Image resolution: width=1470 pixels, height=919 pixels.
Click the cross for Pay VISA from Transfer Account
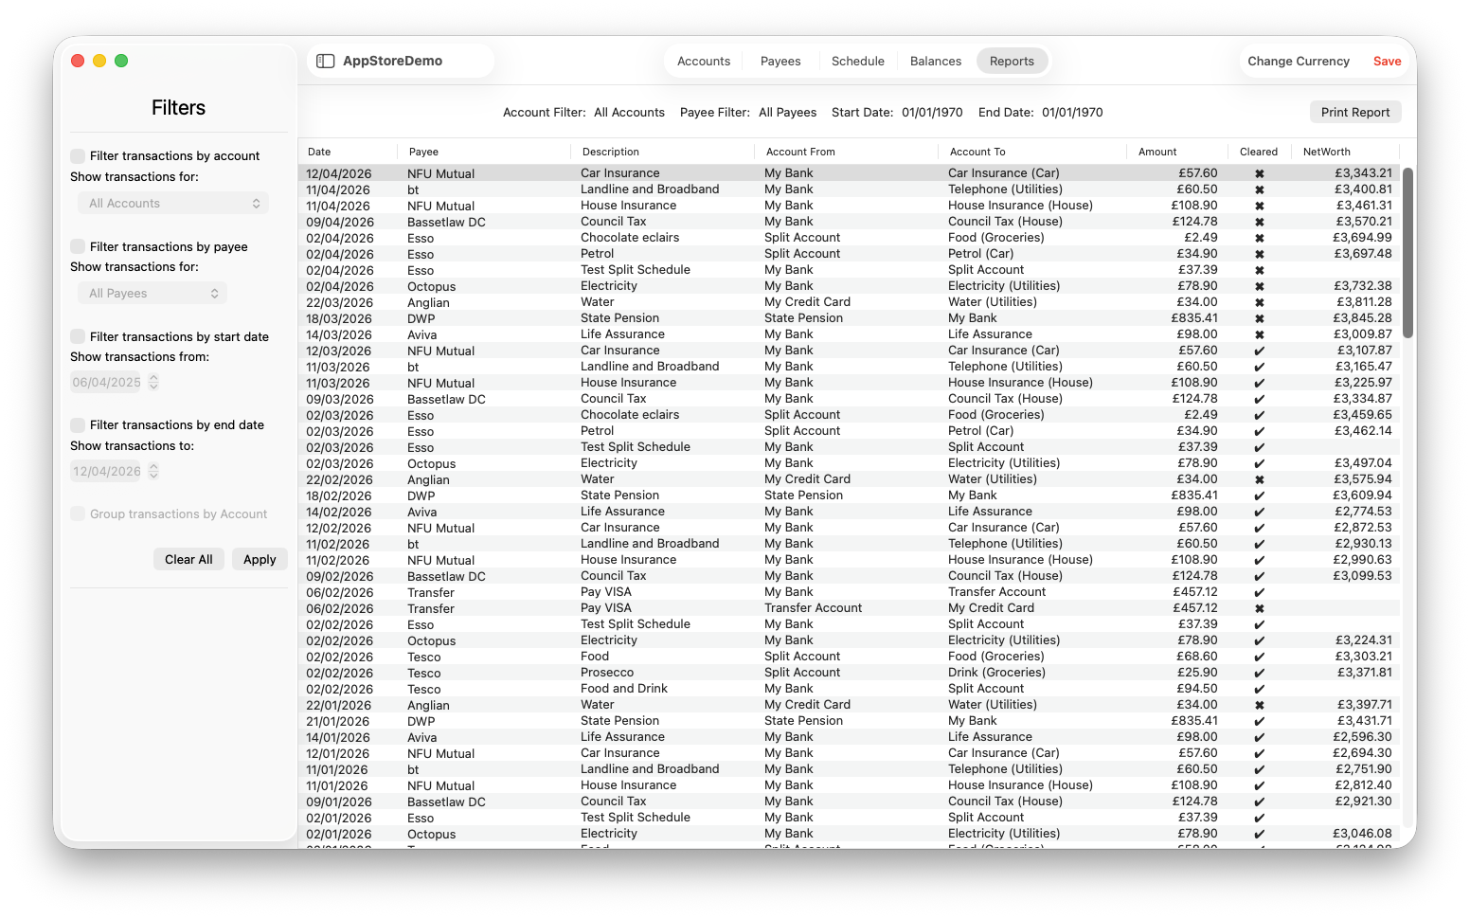pos(1260,608)
